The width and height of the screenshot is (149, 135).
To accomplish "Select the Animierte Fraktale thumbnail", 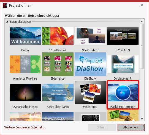I will tap(25, 64).
